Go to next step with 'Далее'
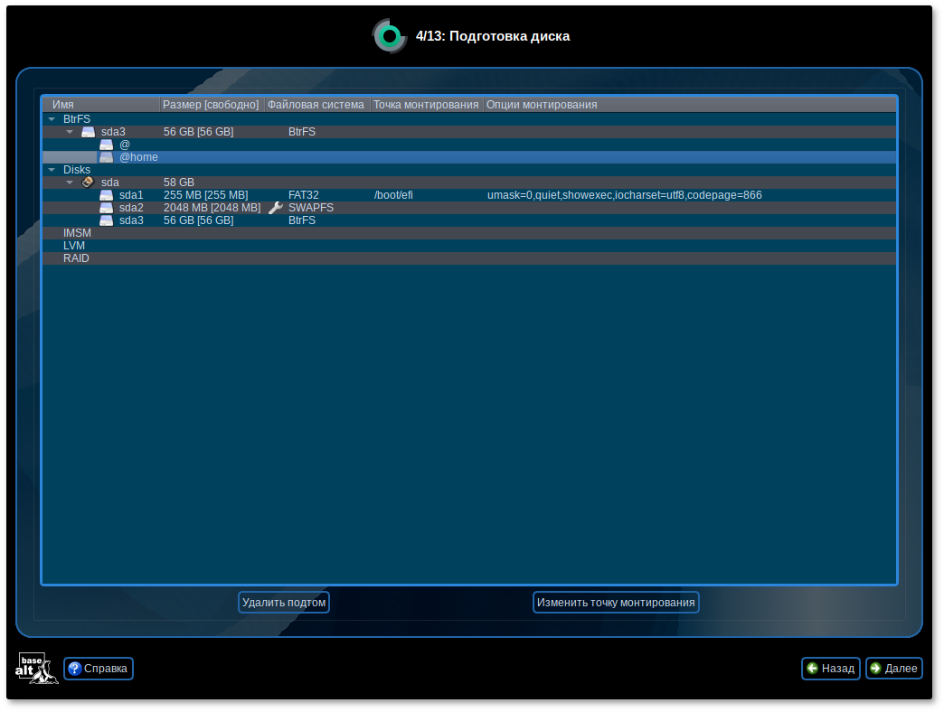Viewport: 944px width, 712px height. [893, 669]
